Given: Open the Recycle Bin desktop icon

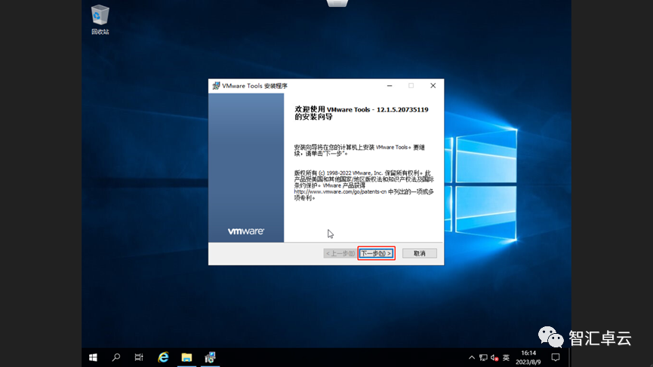Looking at the screenshot, I should [x=100, y=20].
